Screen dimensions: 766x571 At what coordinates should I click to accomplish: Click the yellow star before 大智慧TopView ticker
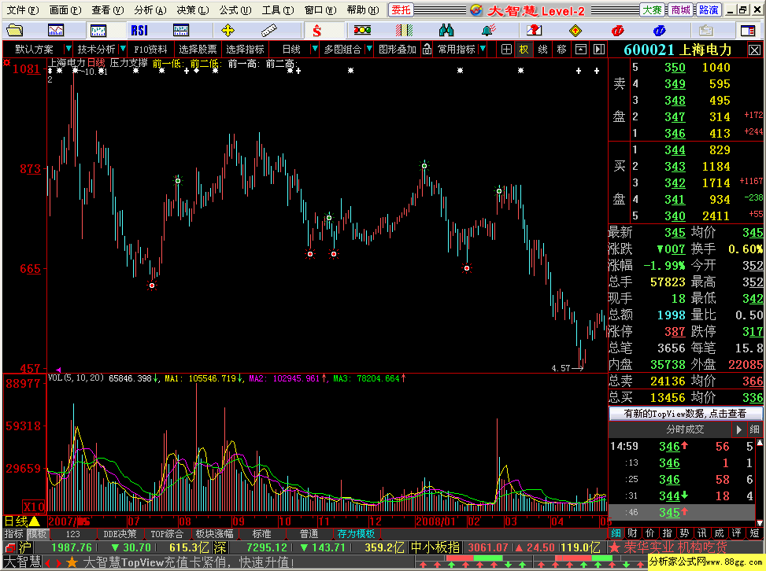tap(72, 562)
